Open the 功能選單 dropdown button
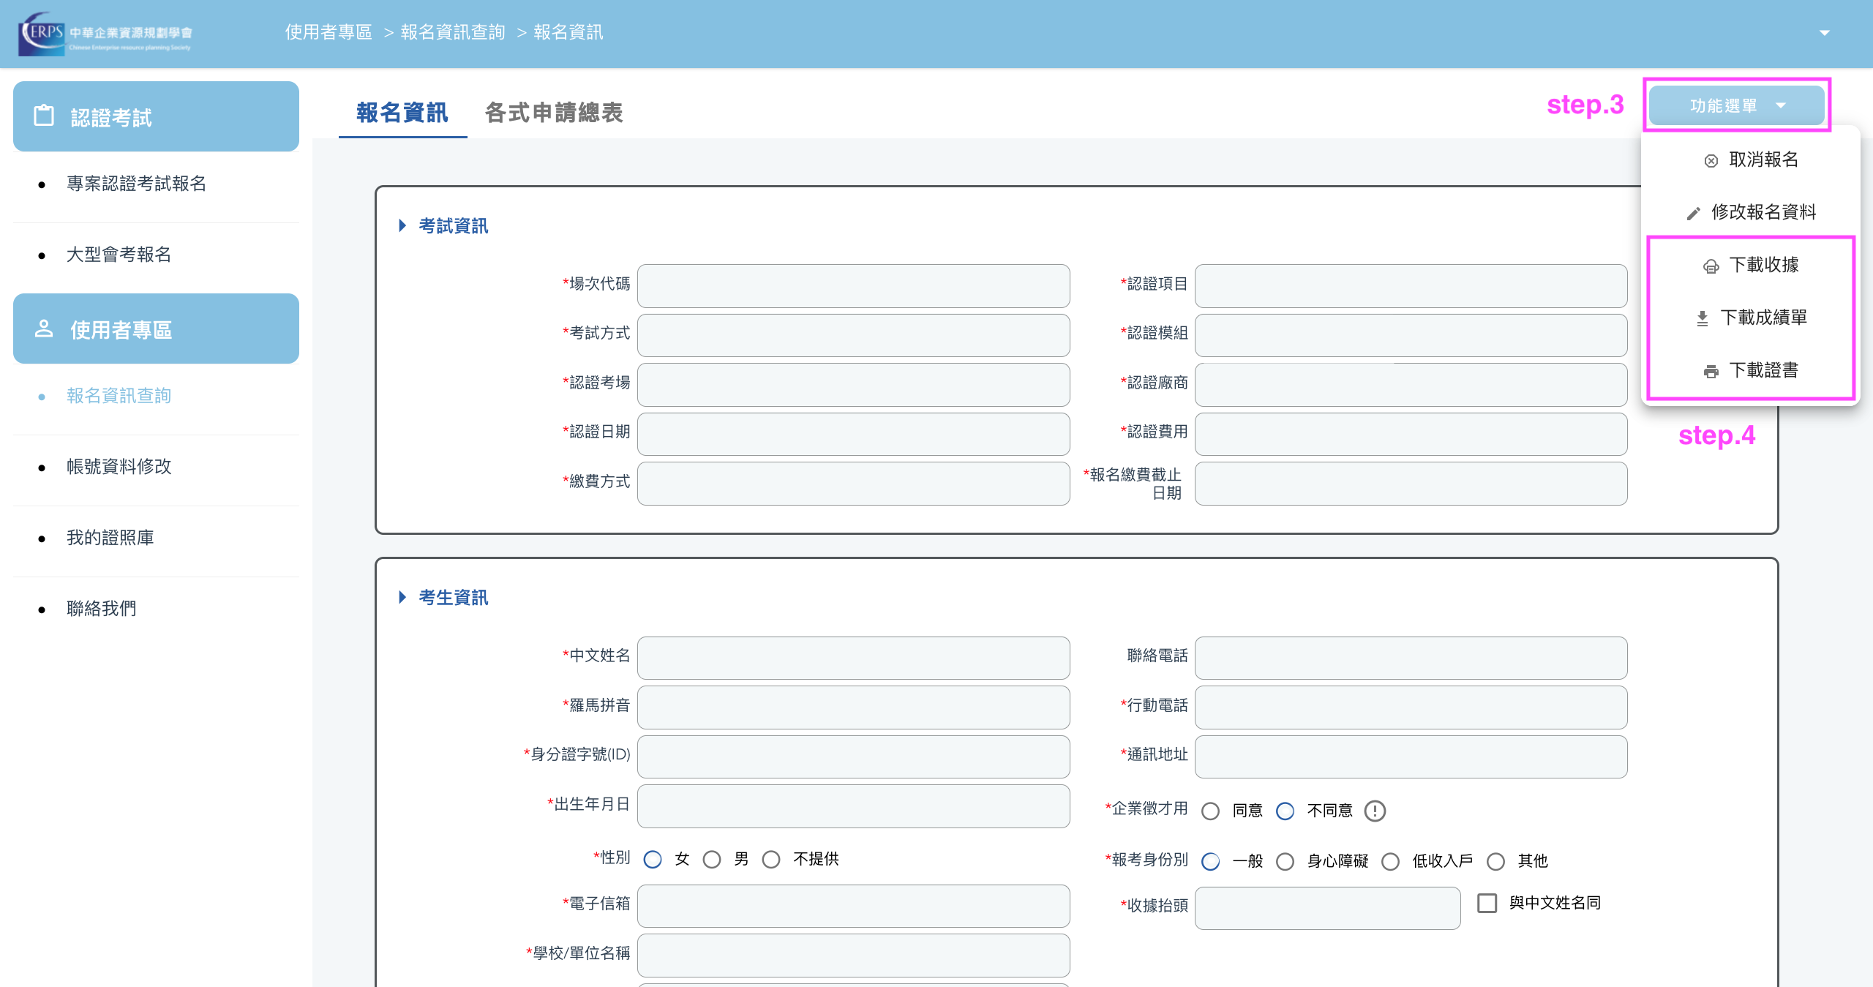This screenshot has width=1873, height=987. coord(1736,106)
